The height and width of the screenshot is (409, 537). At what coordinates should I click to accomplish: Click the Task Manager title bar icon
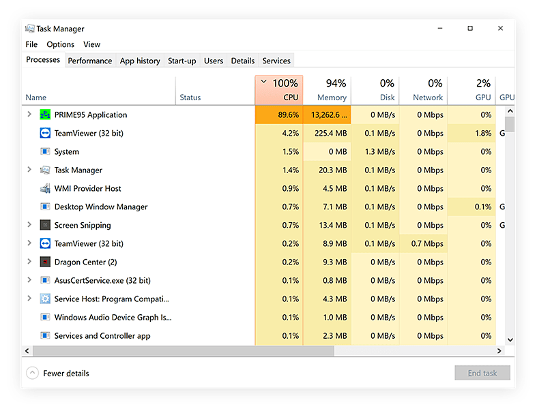[x=30, y=29]
